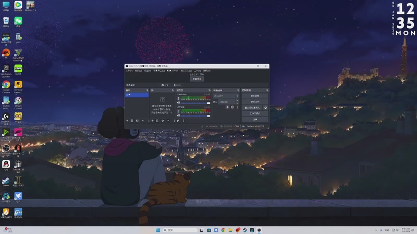
Task: Open OBS Tools menu
Action: coord(198,71)
